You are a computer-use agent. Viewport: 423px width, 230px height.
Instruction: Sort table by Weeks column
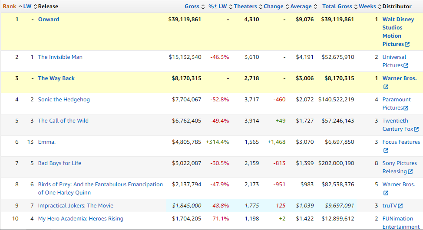point(367,6)
